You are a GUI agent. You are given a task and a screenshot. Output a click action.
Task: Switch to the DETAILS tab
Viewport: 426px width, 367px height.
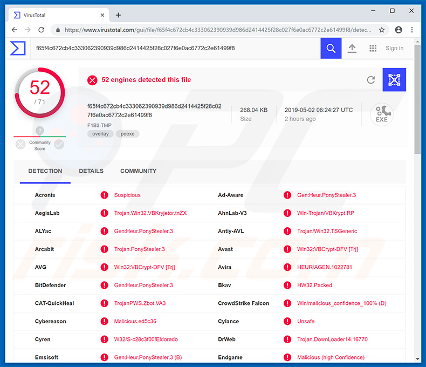pyautogui.click(x=91, y=171)
